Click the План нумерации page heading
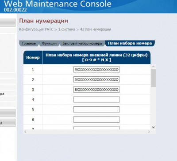 44,21
